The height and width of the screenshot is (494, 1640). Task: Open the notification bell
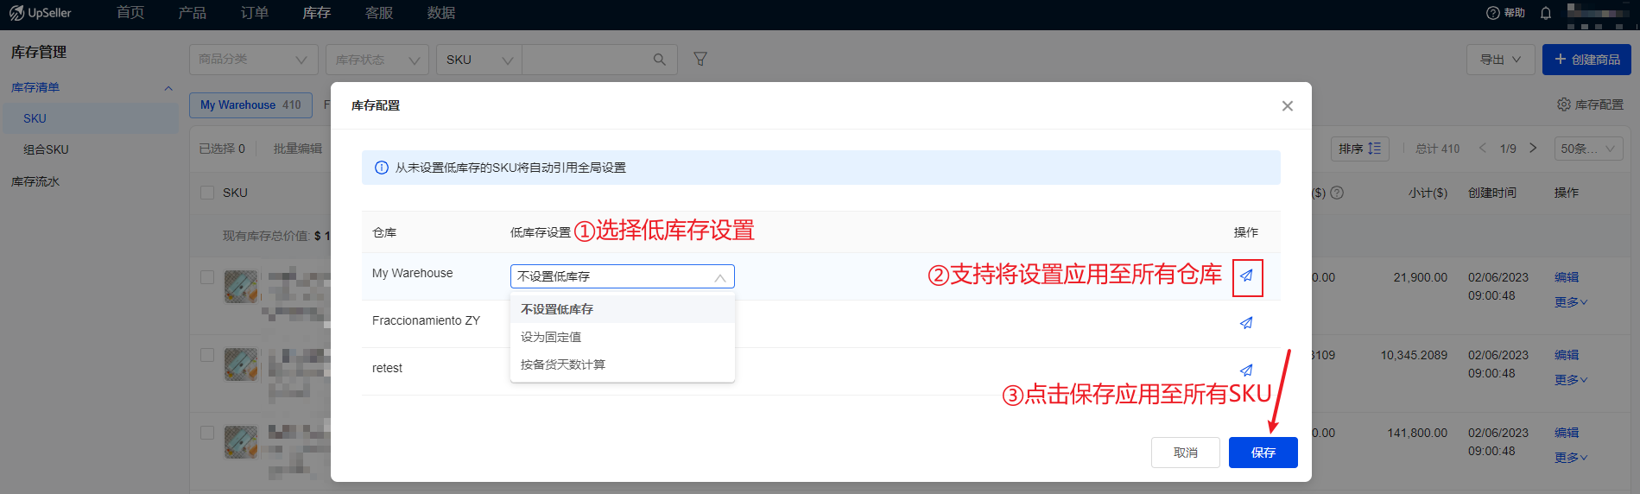1546,13
